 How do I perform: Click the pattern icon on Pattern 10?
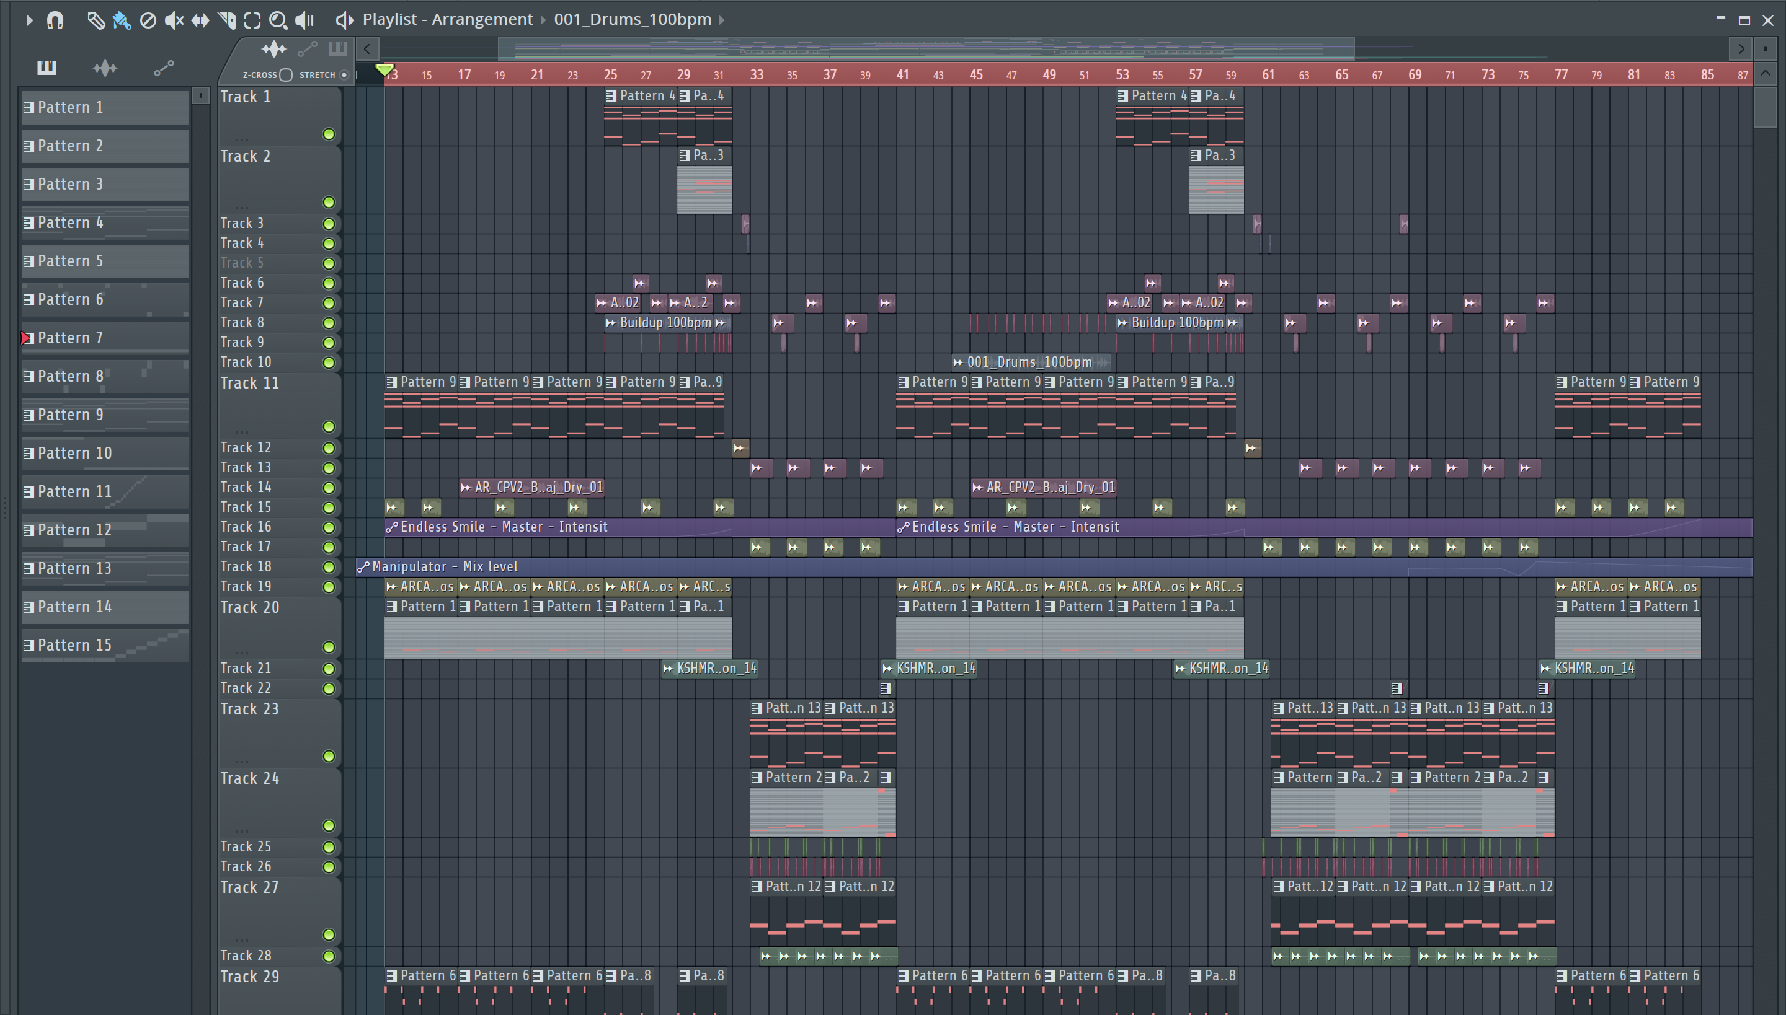[x=29, y=453]
